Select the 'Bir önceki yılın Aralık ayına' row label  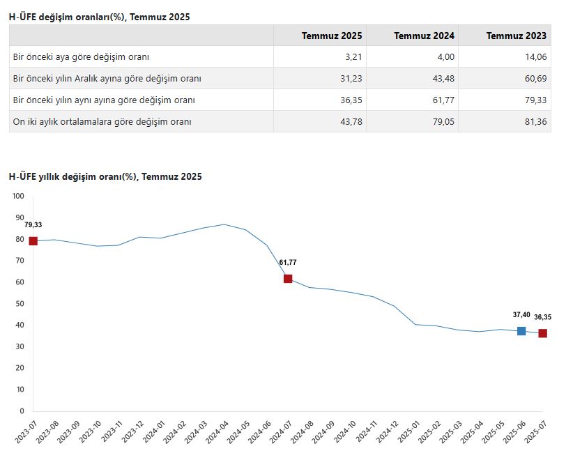(107, 79)
